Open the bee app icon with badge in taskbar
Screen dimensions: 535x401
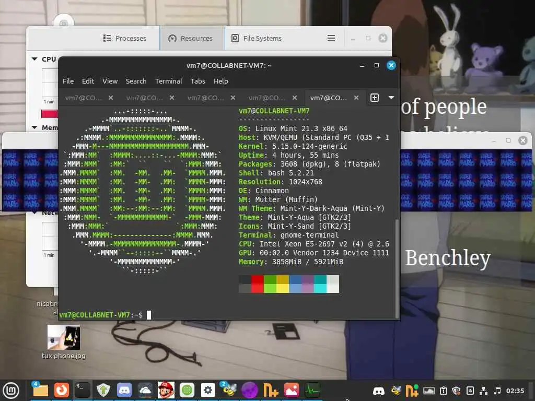pos(229,390)
